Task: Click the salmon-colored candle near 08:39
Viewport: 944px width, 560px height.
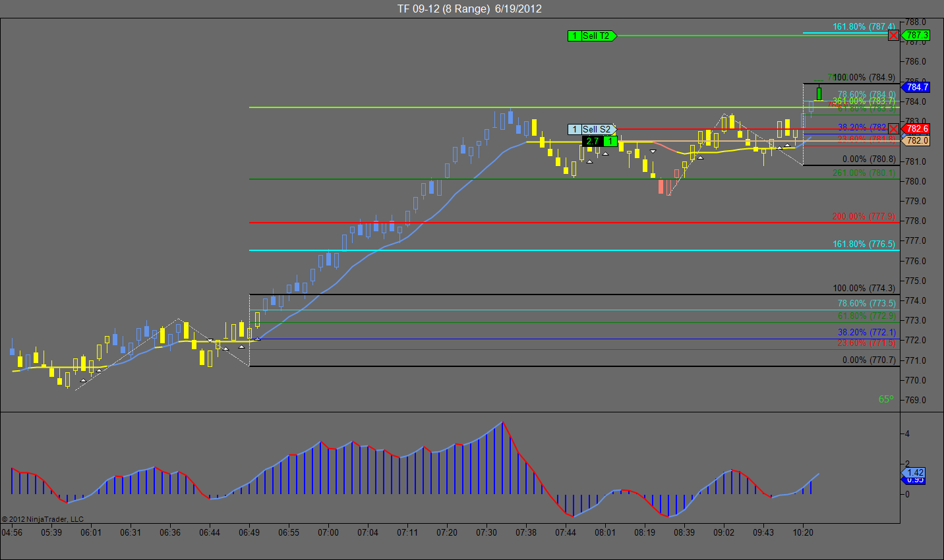Action: [x=661, y=187]
